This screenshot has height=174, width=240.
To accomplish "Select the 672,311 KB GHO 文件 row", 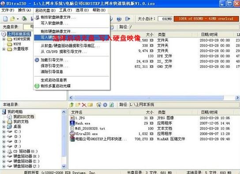I will [154, 67].
